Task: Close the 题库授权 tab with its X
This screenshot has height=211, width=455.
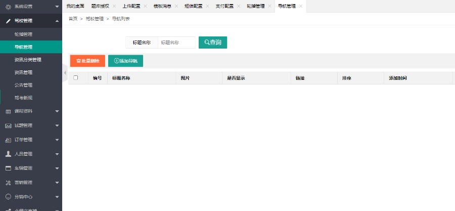Action: tap(114, 6)
